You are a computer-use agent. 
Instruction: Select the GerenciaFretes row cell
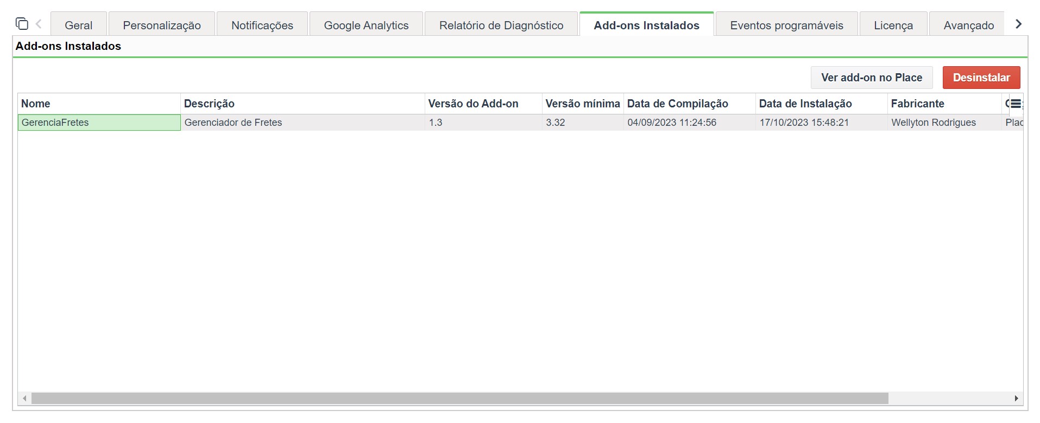coord(99,123)
